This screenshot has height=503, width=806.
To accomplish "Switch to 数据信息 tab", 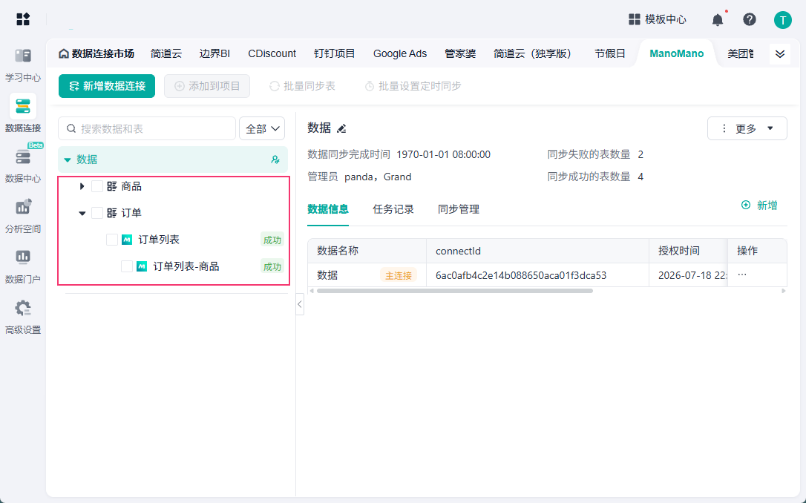I will coord(328,209).
